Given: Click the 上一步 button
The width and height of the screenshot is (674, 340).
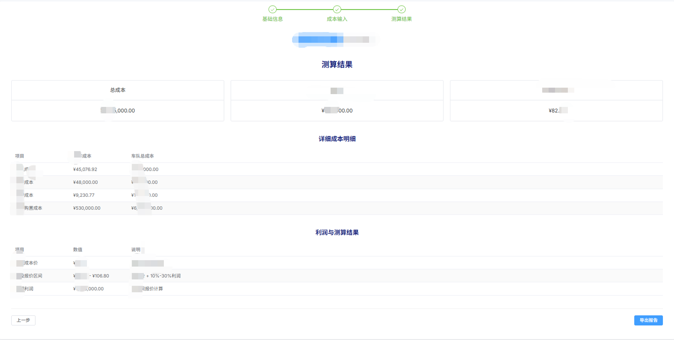Looking at the screenshot, I should (x=23, y=320).
